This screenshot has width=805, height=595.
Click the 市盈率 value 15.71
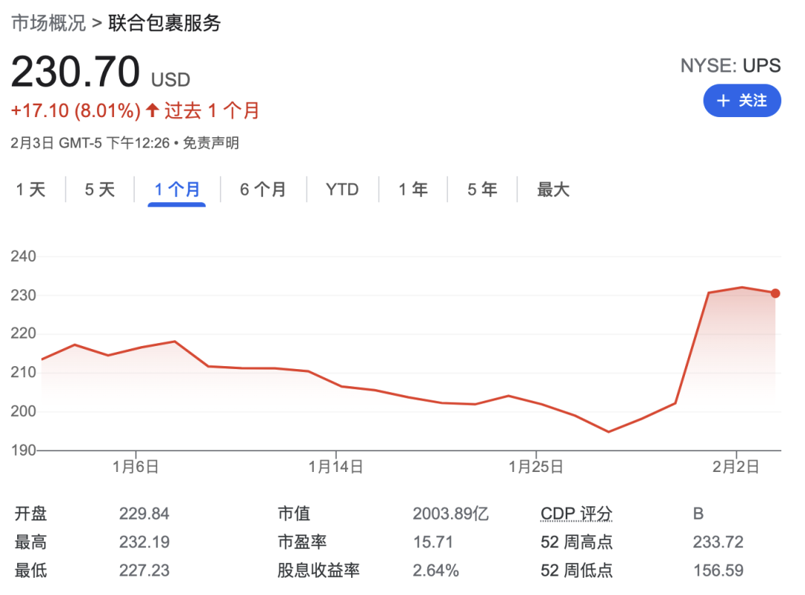tap(433, 541)
